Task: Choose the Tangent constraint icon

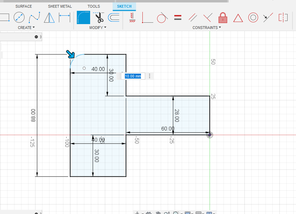Action: coord(162,17)
